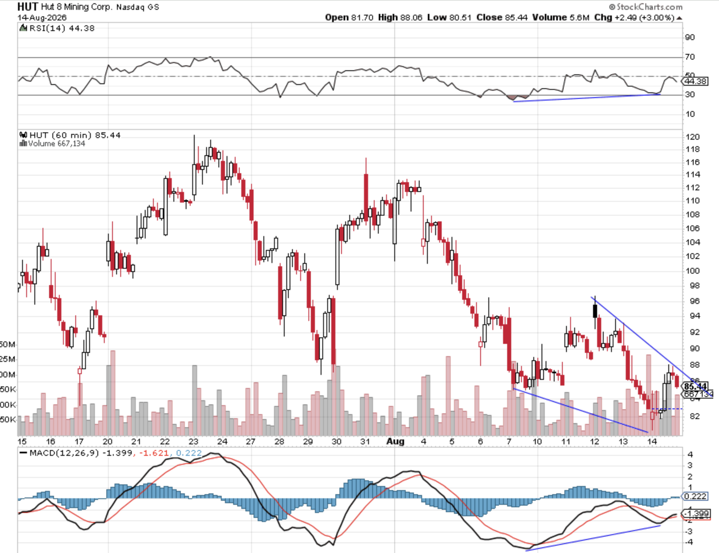Click the High 88.06 value
The width and height of the screenshot is (719, 553).
(x=400, y=18)
